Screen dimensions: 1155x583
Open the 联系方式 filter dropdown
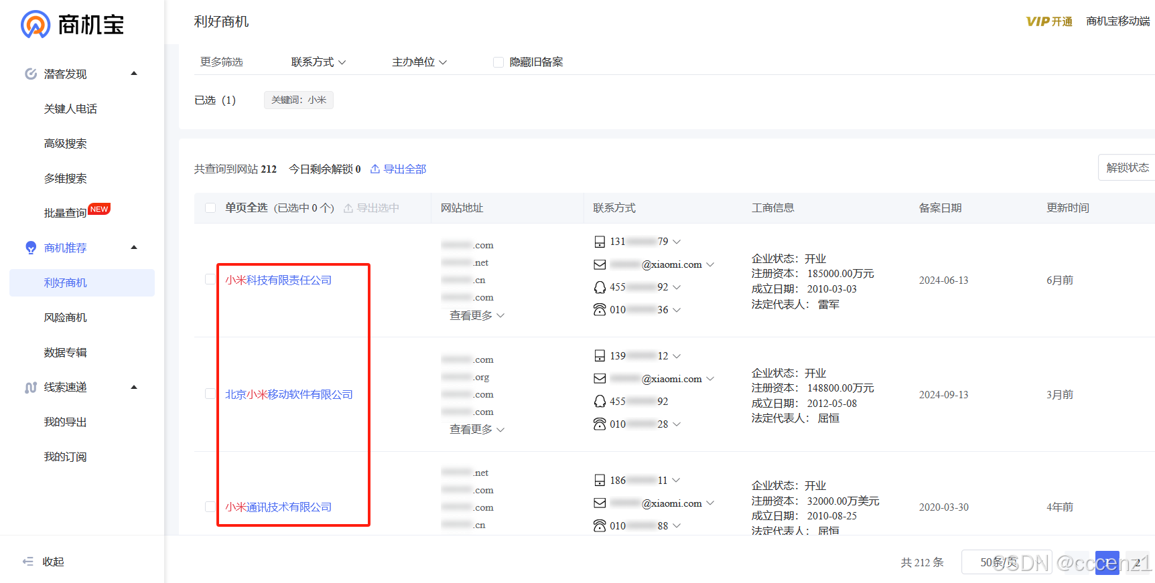(318, 62)
